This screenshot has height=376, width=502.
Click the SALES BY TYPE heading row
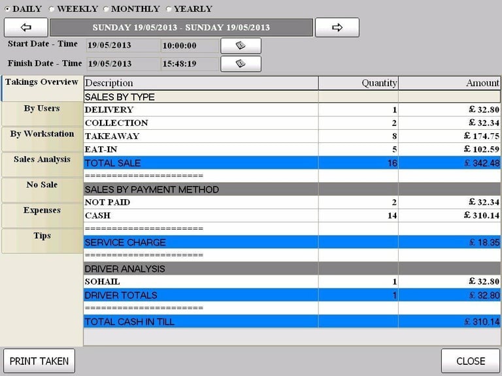292,97
